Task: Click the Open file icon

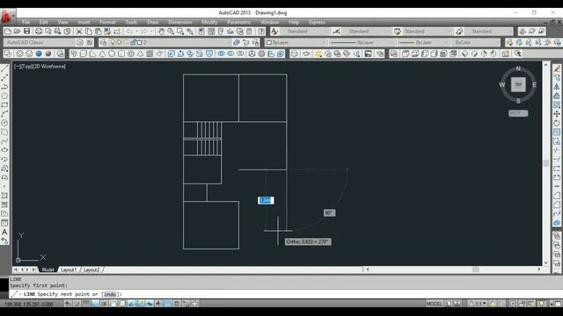Action: pyautogui.click(x=17, y=32)
